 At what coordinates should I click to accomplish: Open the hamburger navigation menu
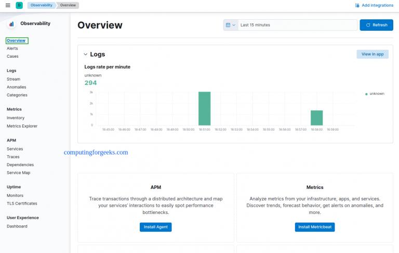[x=7, y=5]
